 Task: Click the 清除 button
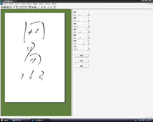click(x=82, y=66)
